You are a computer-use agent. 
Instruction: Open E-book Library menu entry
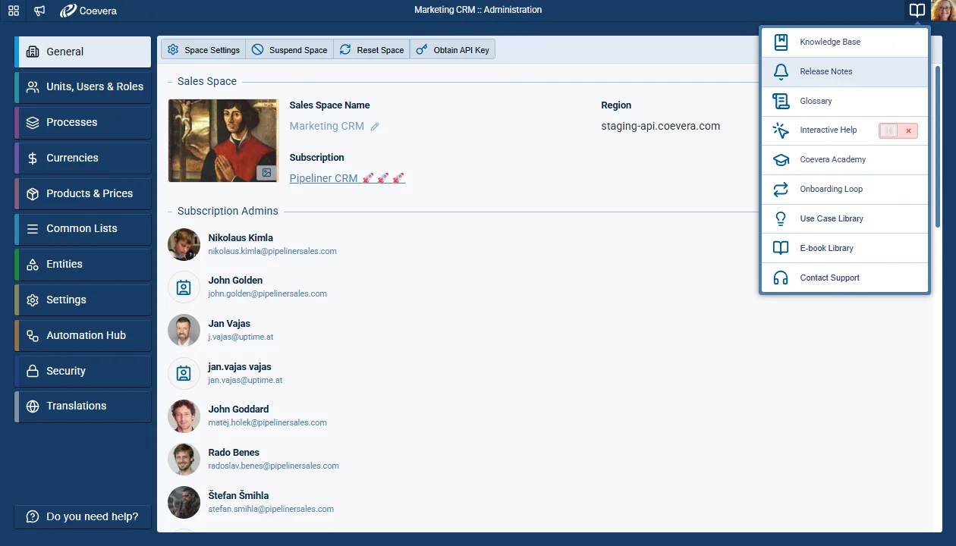[x=844, y=249]
